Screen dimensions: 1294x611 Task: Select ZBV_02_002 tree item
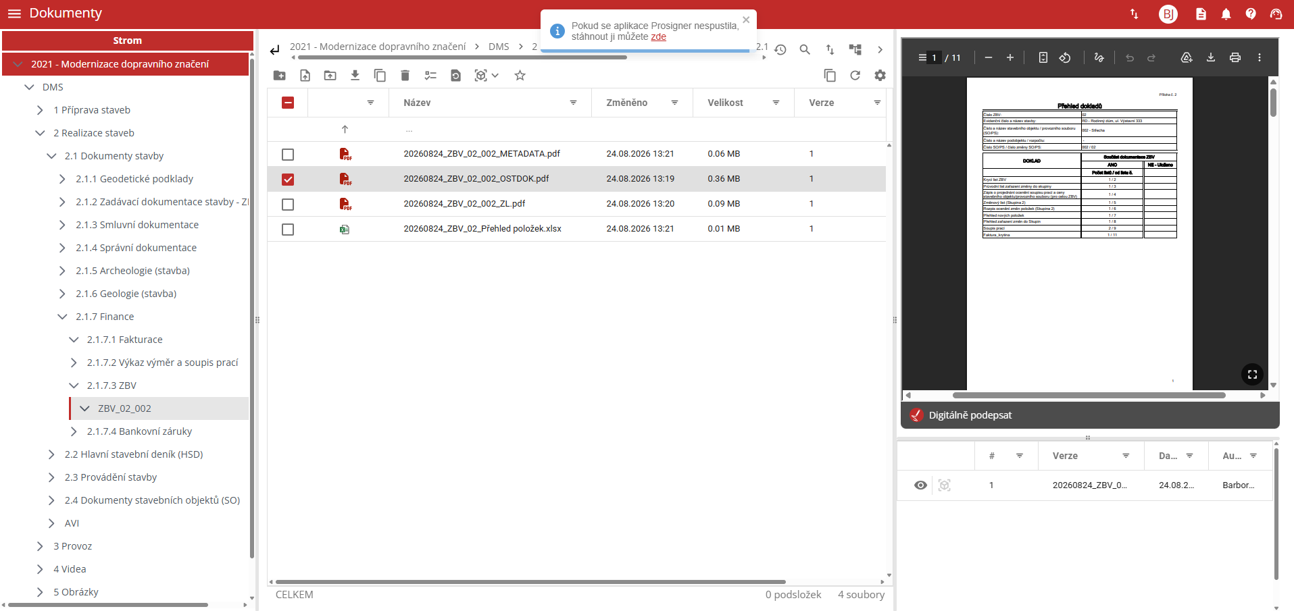[x=125, y=408]
